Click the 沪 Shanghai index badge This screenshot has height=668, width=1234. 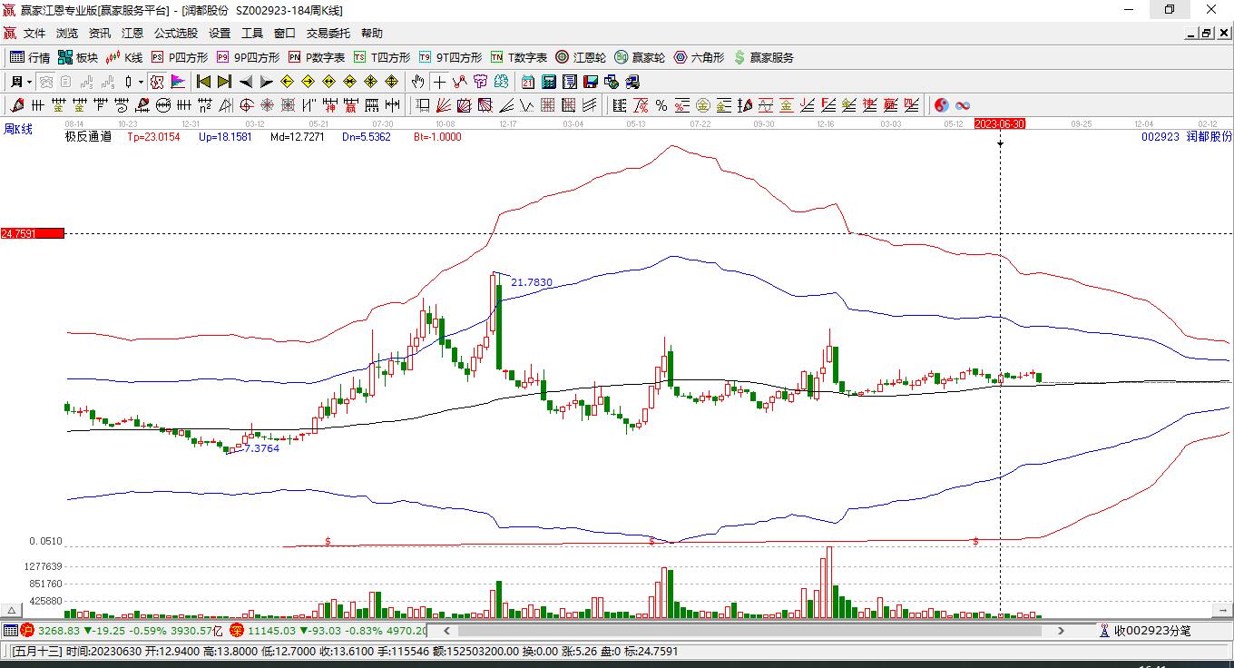[27, 630]
